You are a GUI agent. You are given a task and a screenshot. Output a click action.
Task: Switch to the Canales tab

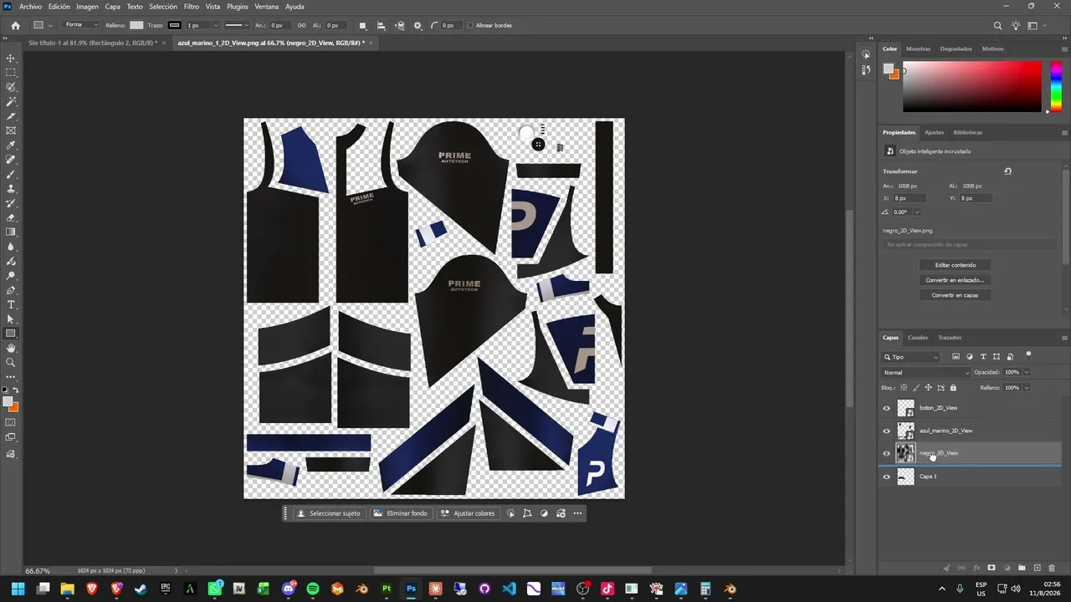click(918, 338)
